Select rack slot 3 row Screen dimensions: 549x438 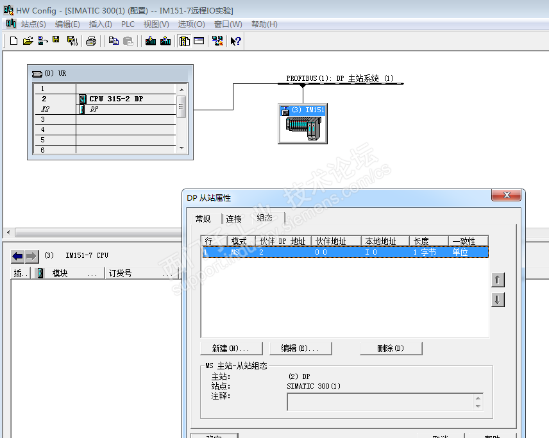click(105, 119)
